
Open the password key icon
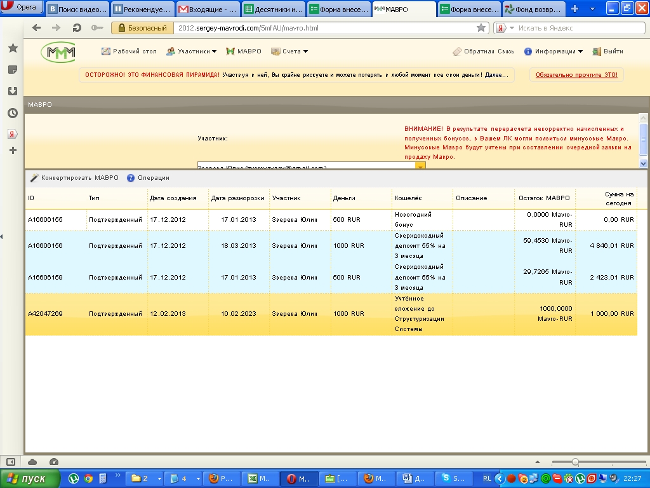pos(97,28)
